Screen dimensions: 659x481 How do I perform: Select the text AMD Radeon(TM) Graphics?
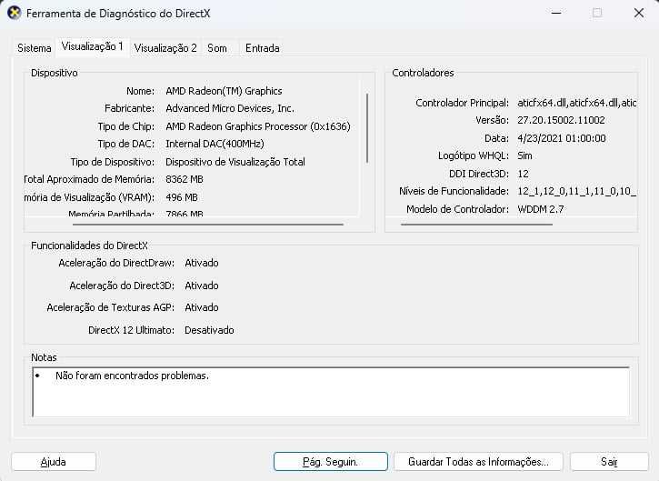click(x=224, y=91)
